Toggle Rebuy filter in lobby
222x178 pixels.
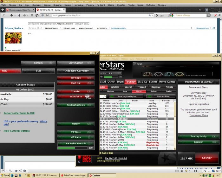click(153, 91)
